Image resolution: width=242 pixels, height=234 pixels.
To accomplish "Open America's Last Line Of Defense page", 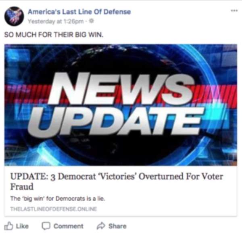I will click(79, 12).
